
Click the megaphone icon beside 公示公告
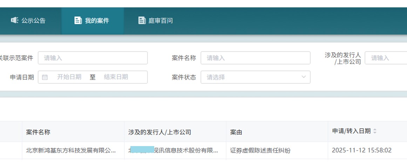[x=14, y=20]
